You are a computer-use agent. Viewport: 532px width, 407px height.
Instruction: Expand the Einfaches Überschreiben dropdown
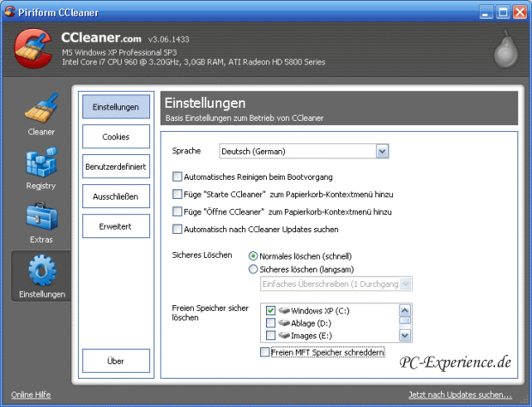pyautogui.click(x=406, y=284)
